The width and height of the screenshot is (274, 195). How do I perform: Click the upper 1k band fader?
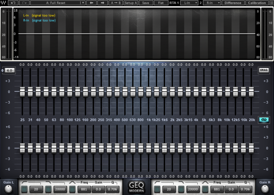[x=149, y=91]
